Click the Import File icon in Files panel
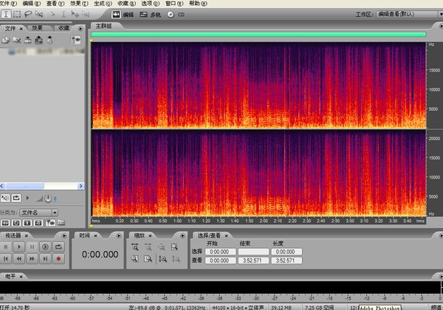443x310 pixels. pyautogui.click(x=6, y=40)
